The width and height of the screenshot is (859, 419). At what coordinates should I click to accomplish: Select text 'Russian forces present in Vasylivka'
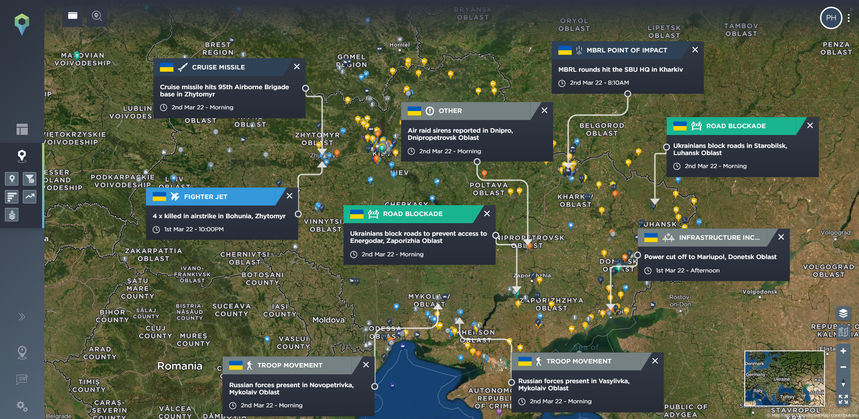(573, 381)
